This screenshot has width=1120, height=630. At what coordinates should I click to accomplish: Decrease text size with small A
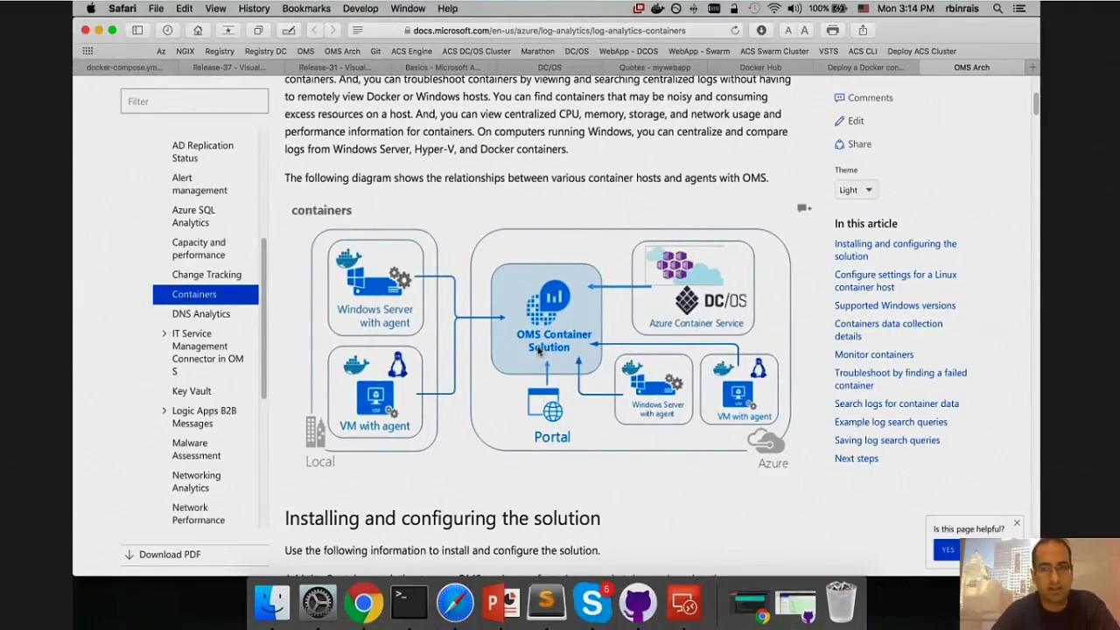[x=787, y=31]
